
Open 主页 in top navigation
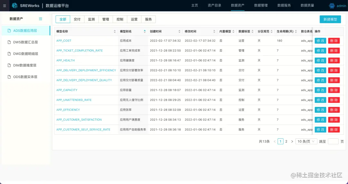pos(195,5)
